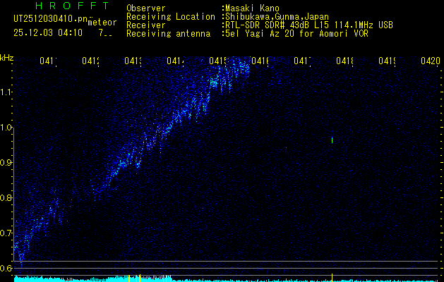Click the 0.9 kHz frequency axis label

tap(6, 163)
